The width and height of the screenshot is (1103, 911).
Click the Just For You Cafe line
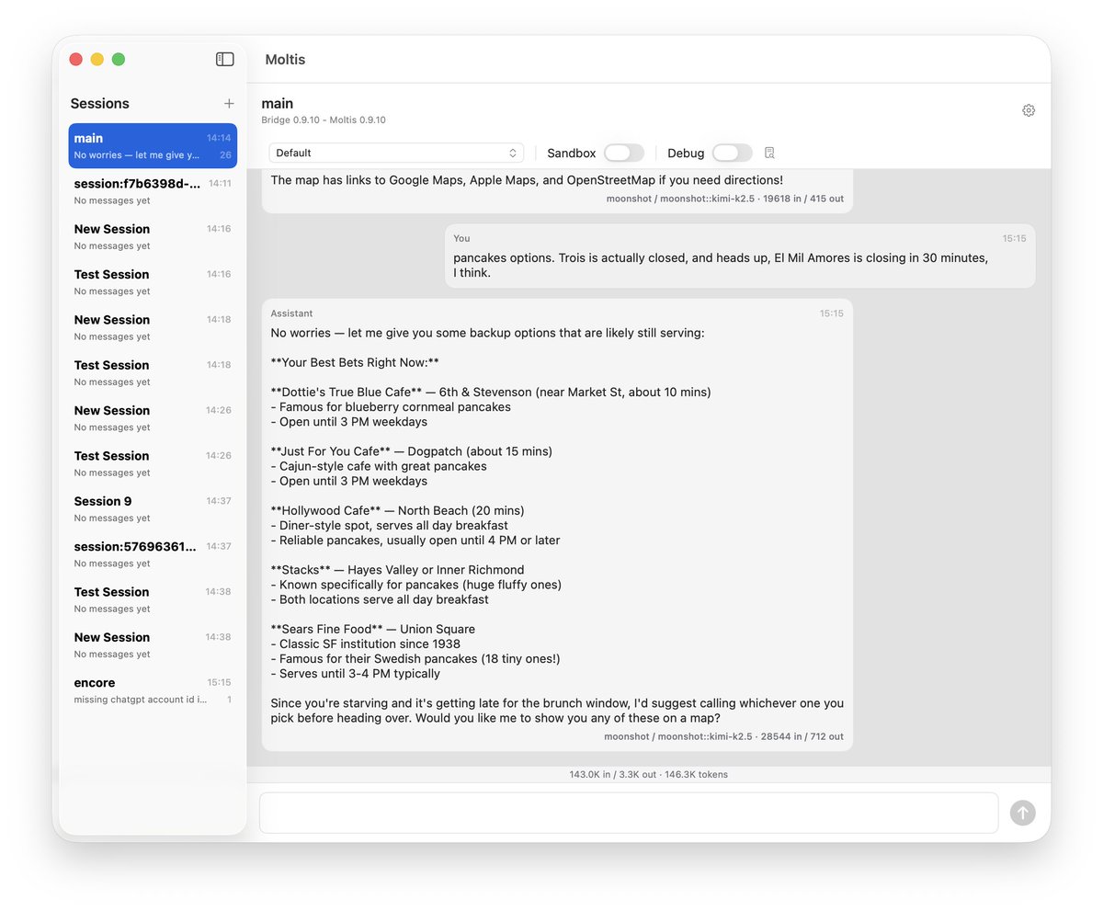click(411, 451)
